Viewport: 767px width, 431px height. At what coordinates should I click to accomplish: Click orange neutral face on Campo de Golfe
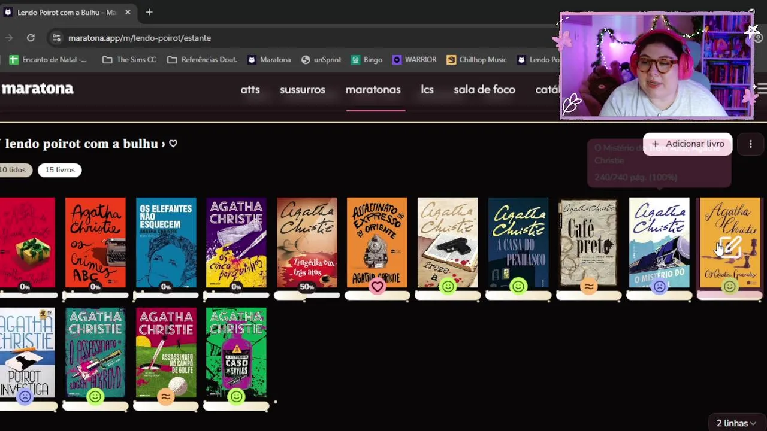166,397
